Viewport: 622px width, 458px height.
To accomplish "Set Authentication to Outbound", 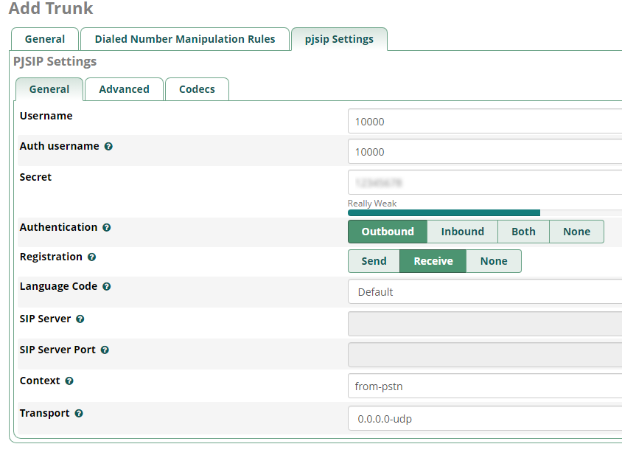I will 388,232.
